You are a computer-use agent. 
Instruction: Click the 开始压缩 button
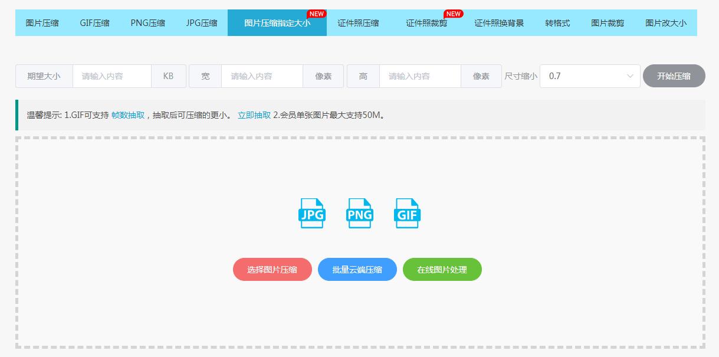pyautogui.click(x=674, y=76)
